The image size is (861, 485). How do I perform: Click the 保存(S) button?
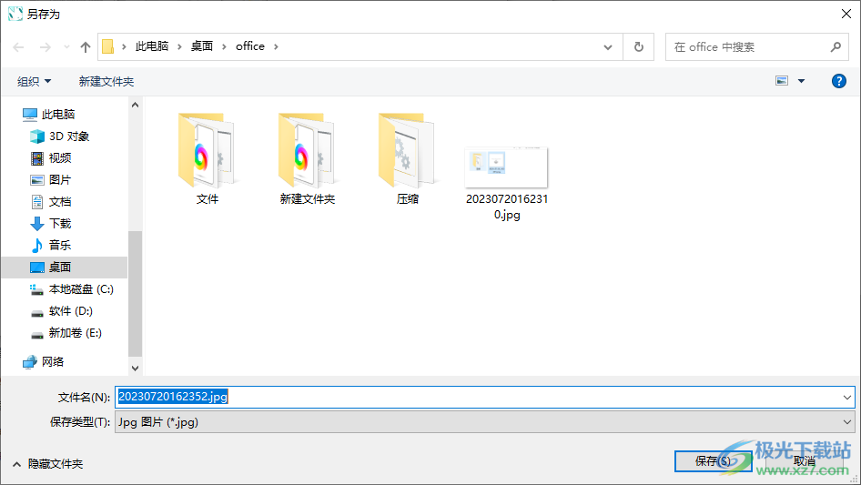(x=712, y=460)
